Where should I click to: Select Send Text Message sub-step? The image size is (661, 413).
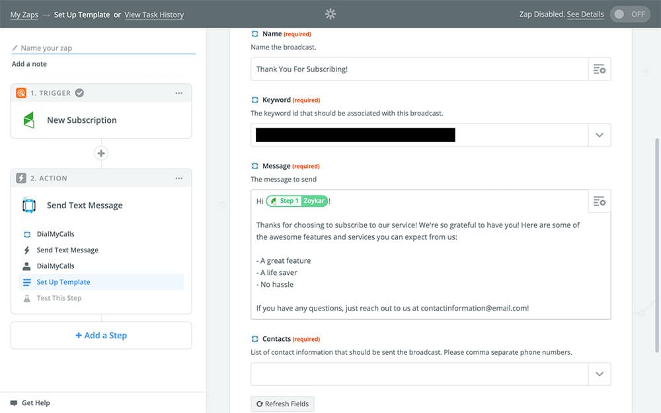coord(67,250)
